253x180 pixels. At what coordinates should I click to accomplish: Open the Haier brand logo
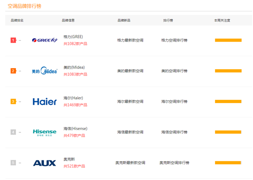pos(45,102)
